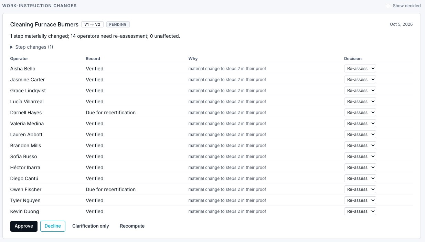Select operator name Jasmine Carter

(28, 80)
